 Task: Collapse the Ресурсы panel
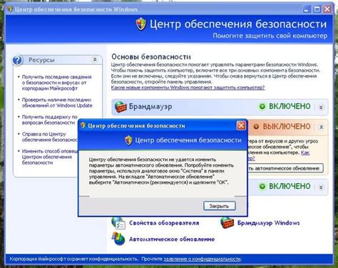pos(95,60)
